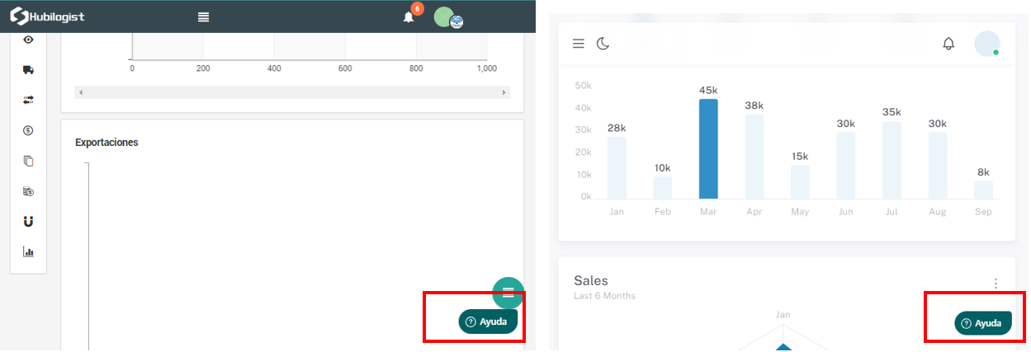Open the bar chart sidebar icon
Viewport: 1031px width, 352px height.
[x=29, y=251]
